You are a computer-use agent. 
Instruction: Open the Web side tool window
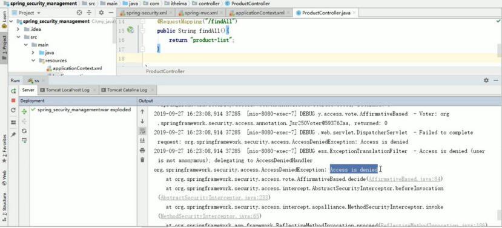click(4, 178)
